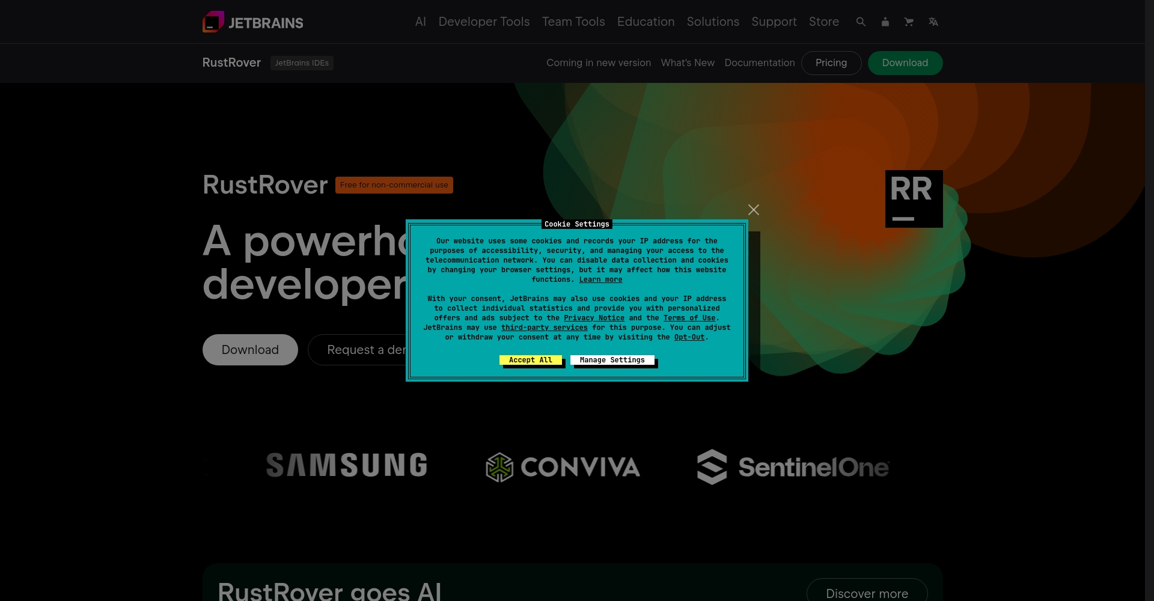Open the language selector icon
Image resolution: width=1154 pixels, height=601 pixels.
coord(933,22)
